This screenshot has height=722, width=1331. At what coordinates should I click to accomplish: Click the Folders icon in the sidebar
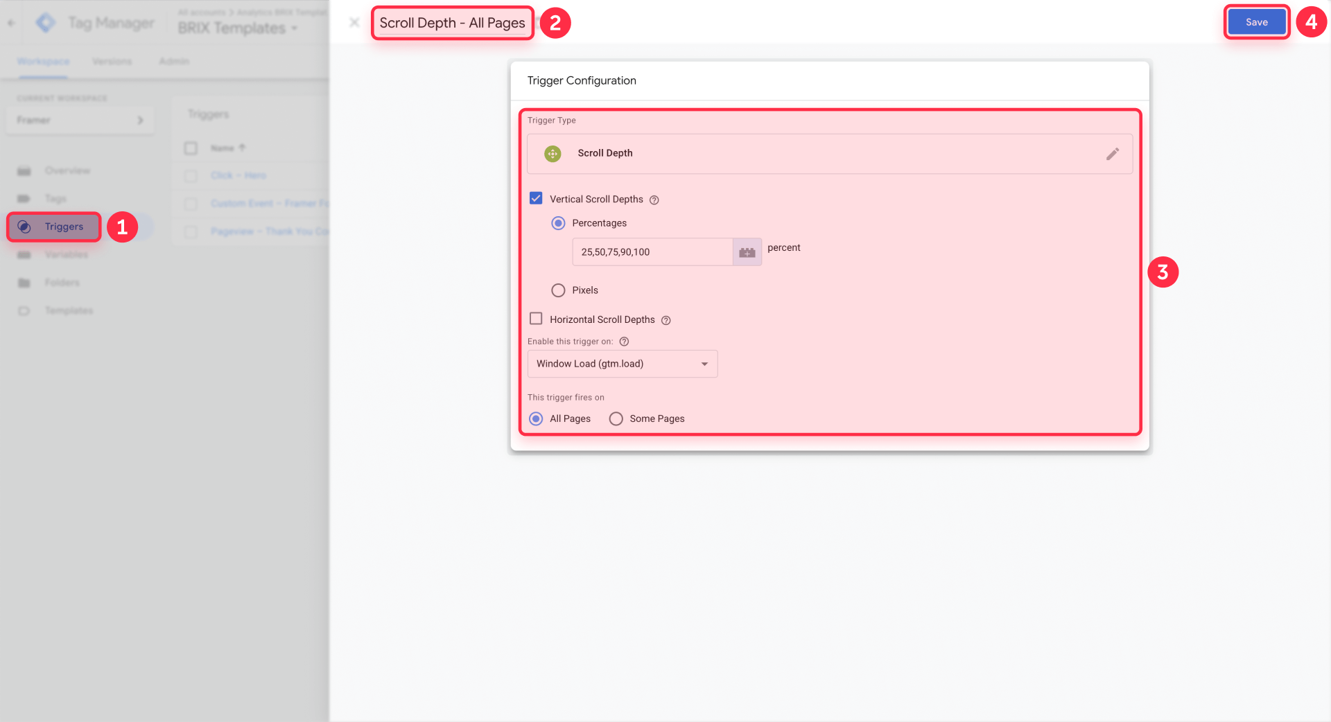(x=24, y=282)
